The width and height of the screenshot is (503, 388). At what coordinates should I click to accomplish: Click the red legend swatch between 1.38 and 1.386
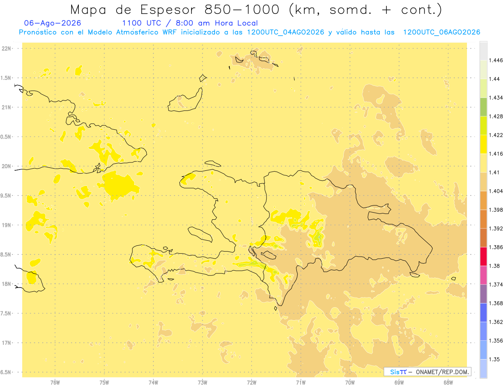[483, 256]
